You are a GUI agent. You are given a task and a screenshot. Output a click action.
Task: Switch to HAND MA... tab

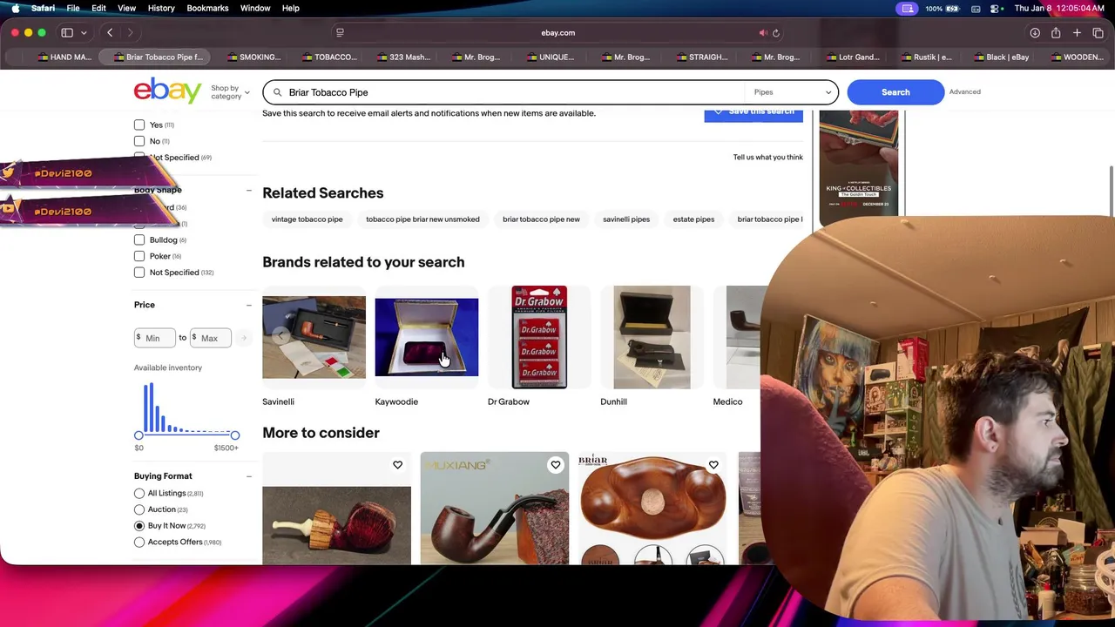pos(63,57)
